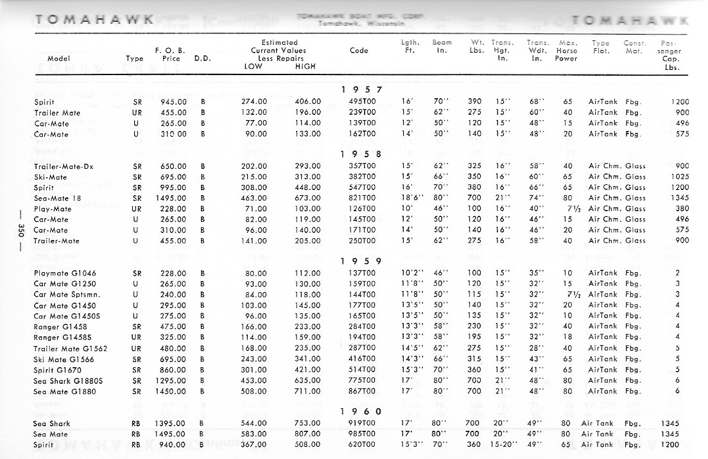This screenshot has height=459, width=708.
Task: Click the 'Max. Horse Power' column header
Action: tap(567, 51)
